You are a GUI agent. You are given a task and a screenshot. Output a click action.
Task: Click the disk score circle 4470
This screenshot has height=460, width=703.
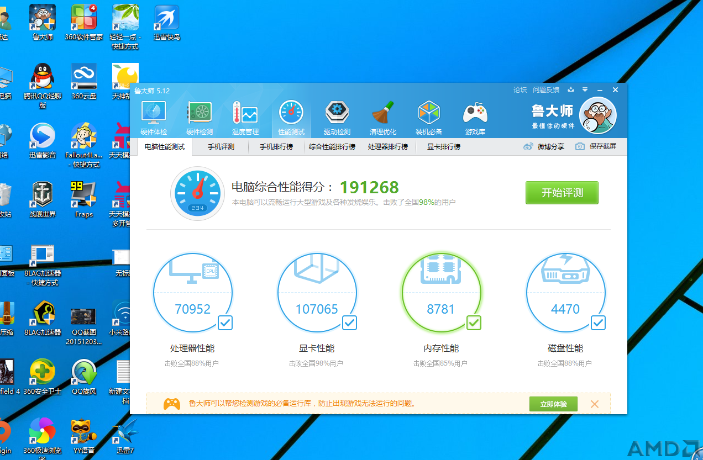click(565, 293)
